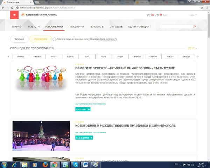Open the Результаты menu item

tap(97, 27)
